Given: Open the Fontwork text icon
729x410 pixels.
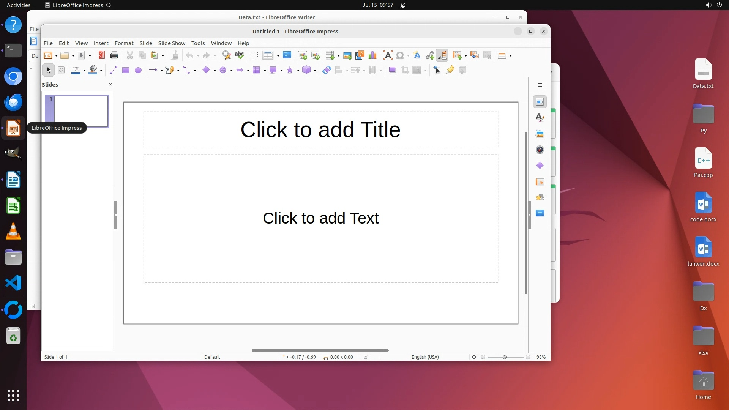Looking at the screenshot, I should click(x=417, y=55).
